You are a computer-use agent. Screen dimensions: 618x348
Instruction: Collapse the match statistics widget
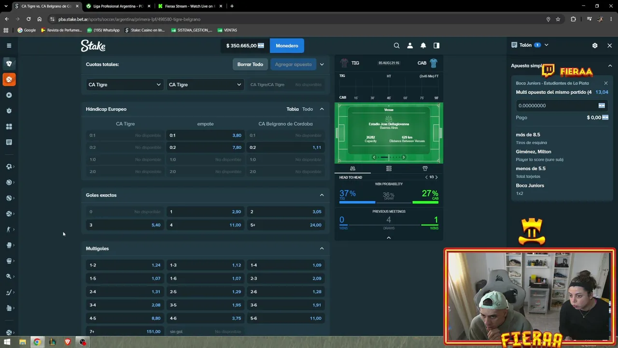pos(389,238)
